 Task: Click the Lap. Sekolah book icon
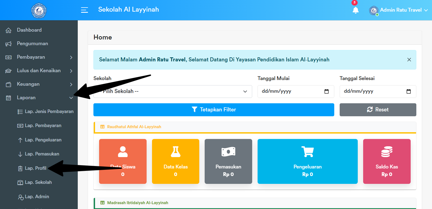pyautogui.click(x=20, y=183)
